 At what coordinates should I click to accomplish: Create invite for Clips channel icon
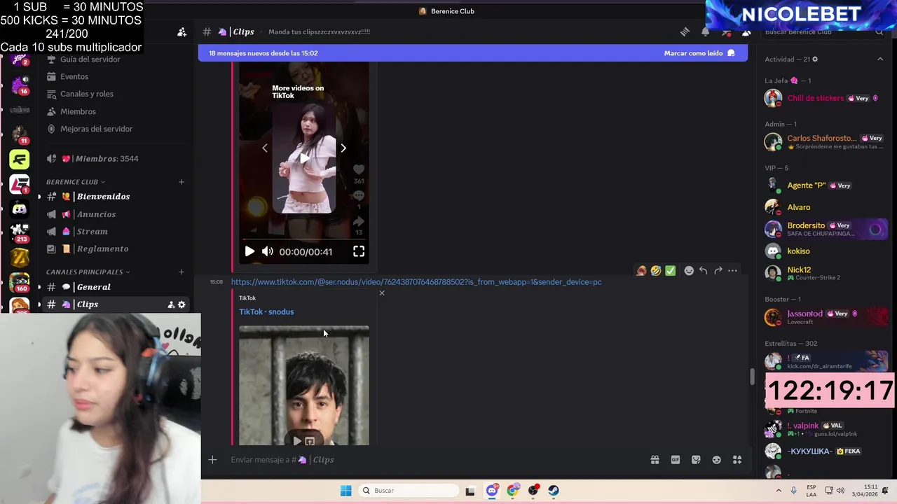(171, 304)
